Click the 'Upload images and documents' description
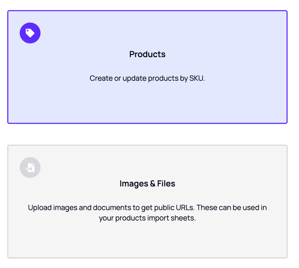The width and height of the screenshot is (299, 268). pyautogui.click(x=147, y=213)
